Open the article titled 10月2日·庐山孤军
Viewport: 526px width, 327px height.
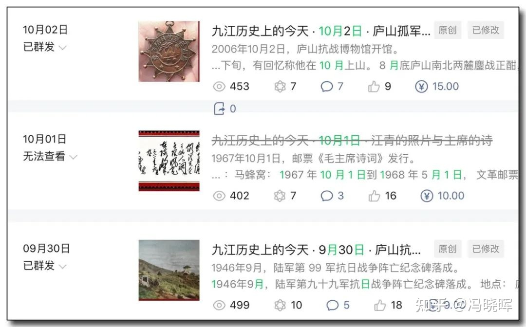(x=320, y=31)
